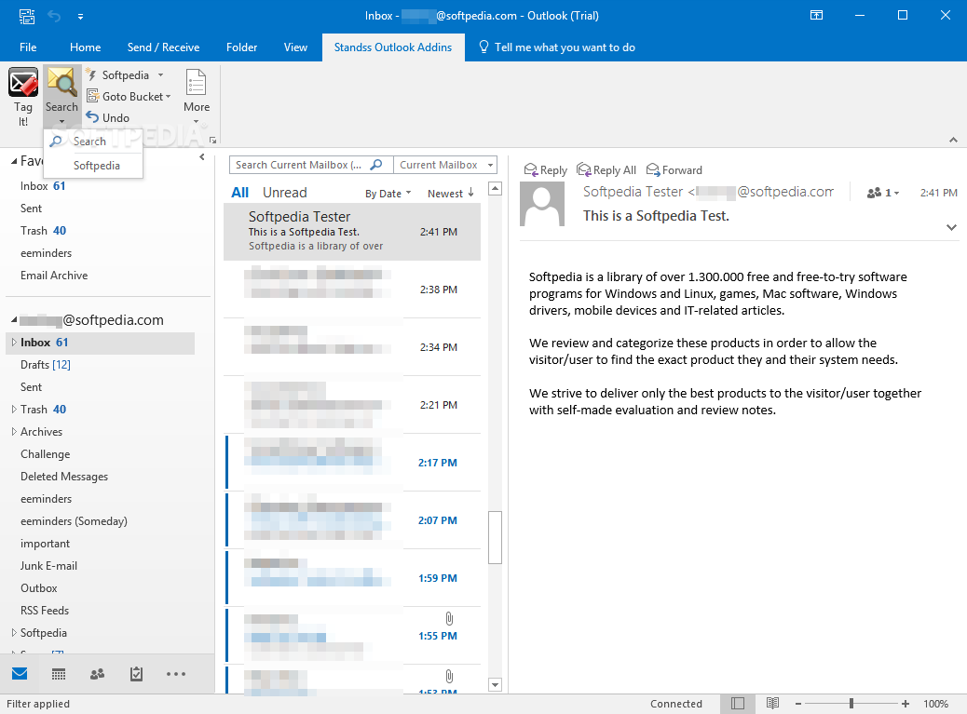Filter messages by Unread

tap(284, 192)
